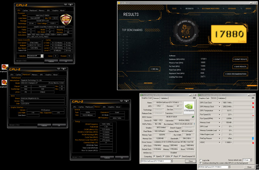This screenshot has width=259, height=170.
Task: Expand the GPU Memory Clock sensor dropdown
Action: coord(219,107)
